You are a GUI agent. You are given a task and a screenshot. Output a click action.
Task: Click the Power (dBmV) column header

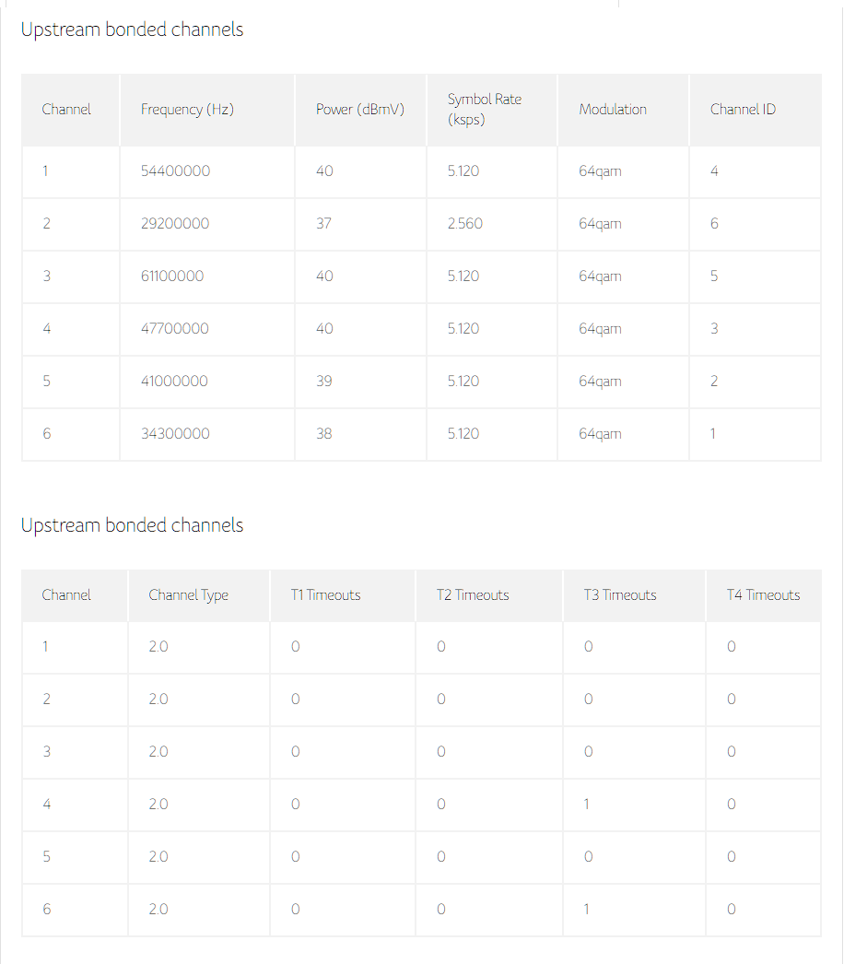click(359, 110)
